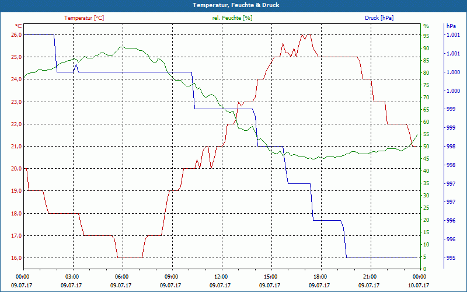Pick the 23,0 temperature axis value
Image resolution: width=467 pixels, height=292 pixels.
click(x=16, y=102)
